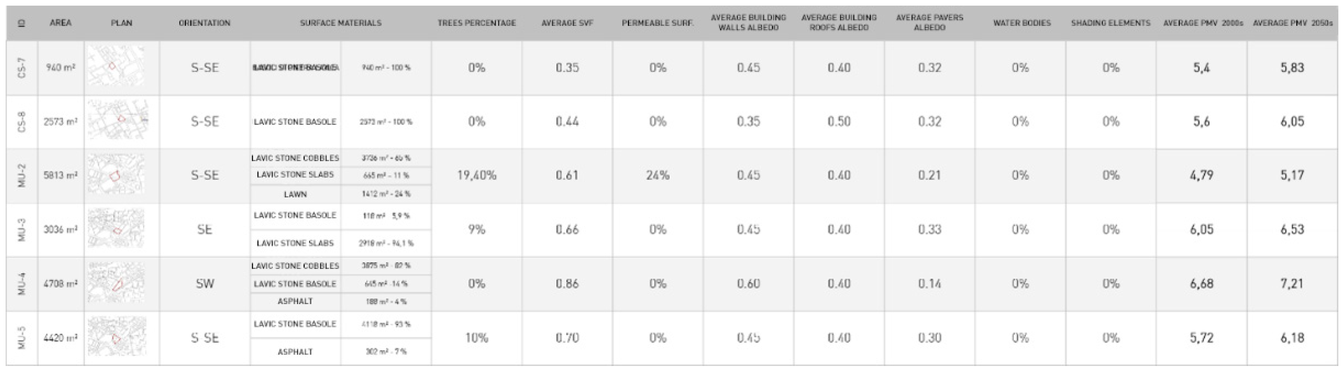Select the SW orientation cell

(204, 284)
